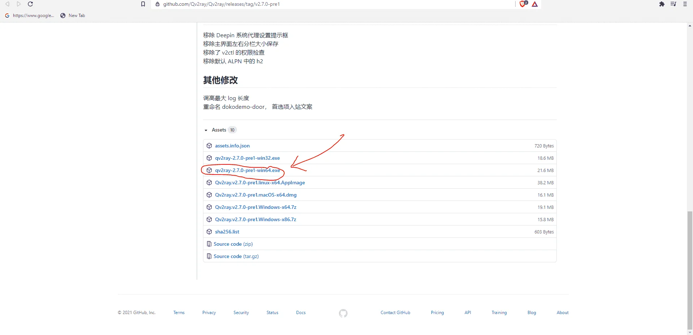The image size is (693, 335).
Task: Collapse the Assets section triangle
Action: point(206,130)
